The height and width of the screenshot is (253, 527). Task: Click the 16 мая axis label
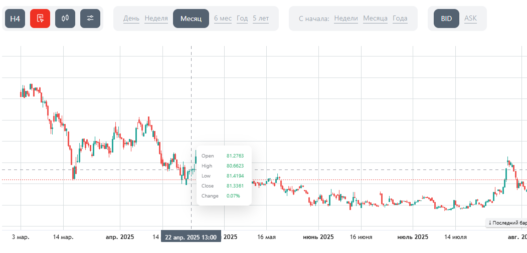[x=267, y=237]
